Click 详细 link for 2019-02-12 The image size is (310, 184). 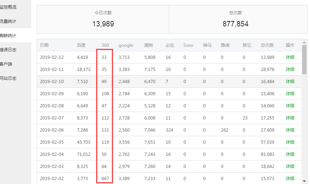pos(290,57)
